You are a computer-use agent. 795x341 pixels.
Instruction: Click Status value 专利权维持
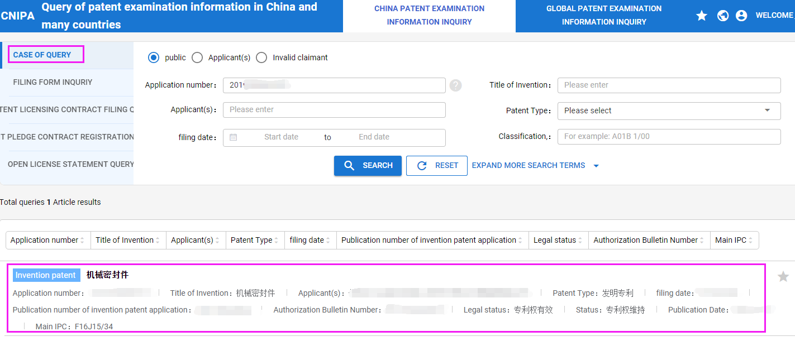click(x=626, y=310)
